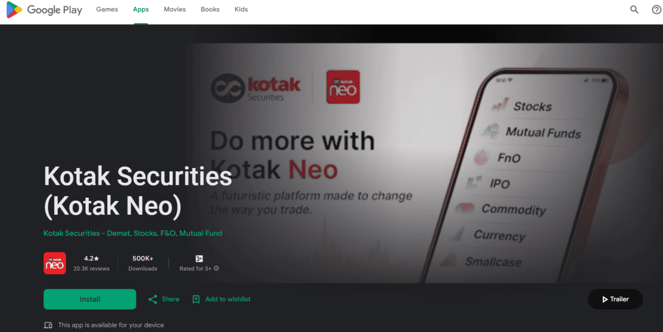The width and height of the screenshot is (663, 332).
Task: Select the Apps tab
Action: [141, 9]
